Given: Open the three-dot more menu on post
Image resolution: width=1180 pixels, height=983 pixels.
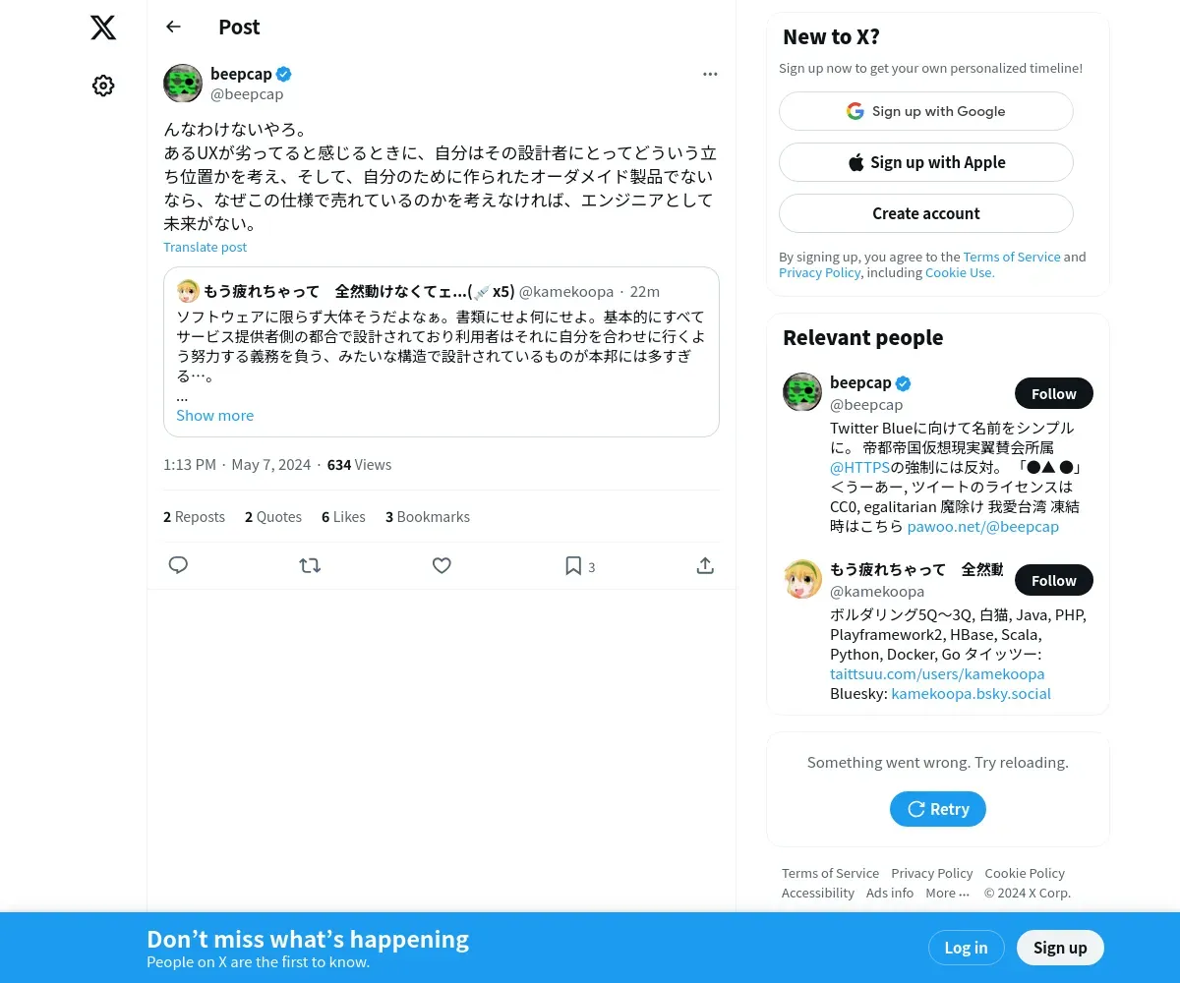Looking at the screenshot, I should tap(710, 74).
